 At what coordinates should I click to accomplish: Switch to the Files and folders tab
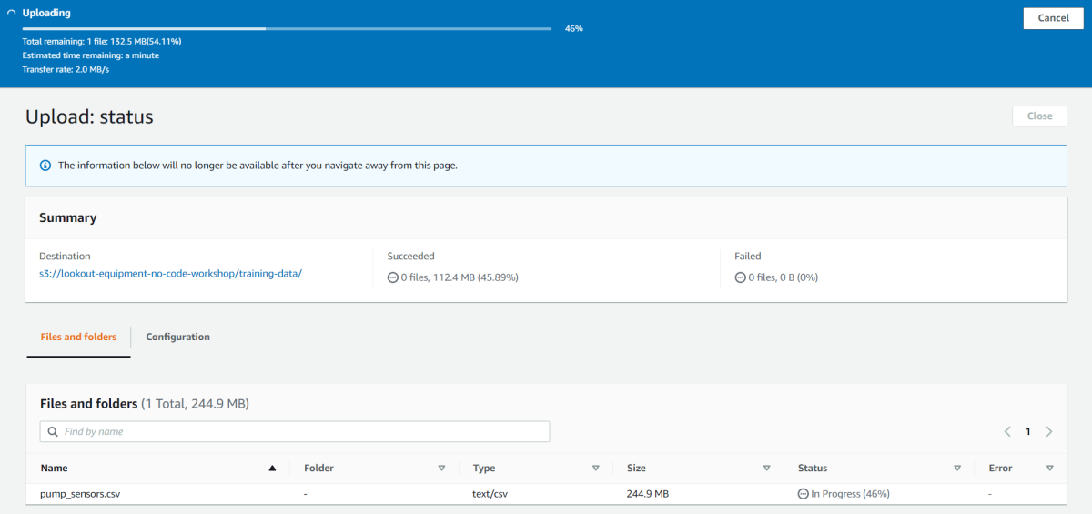pos(78,337)
